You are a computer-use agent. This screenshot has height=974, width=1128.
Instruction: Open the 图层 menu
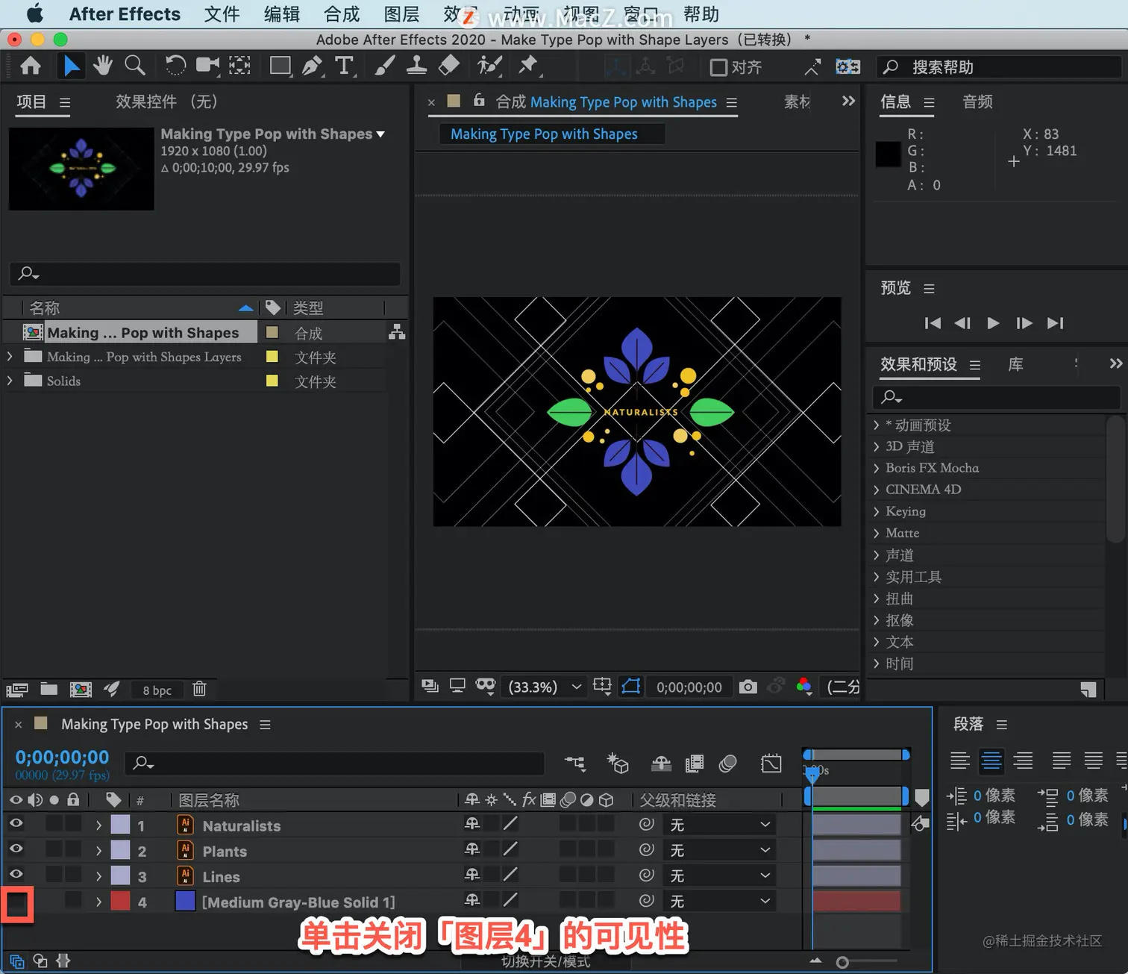pos(401,14)
